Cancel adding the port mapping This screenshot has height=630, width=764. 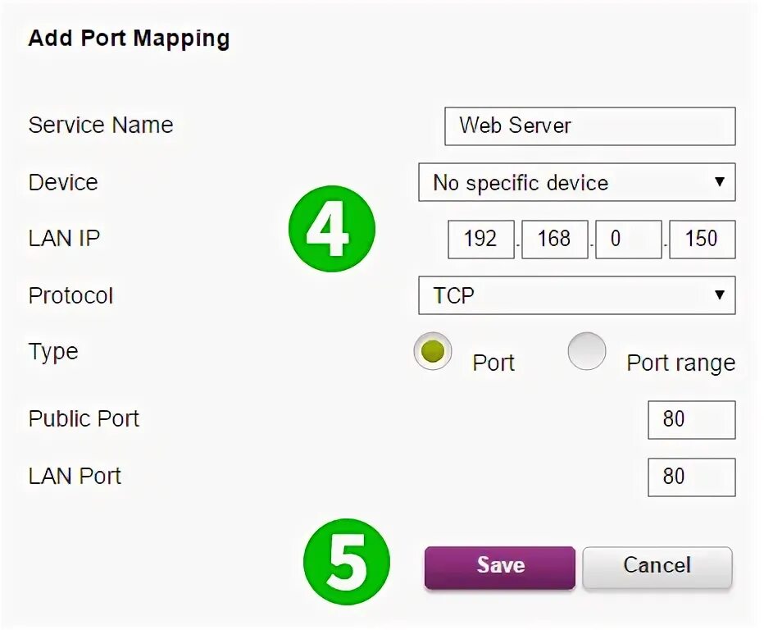(x=657, y=568)
